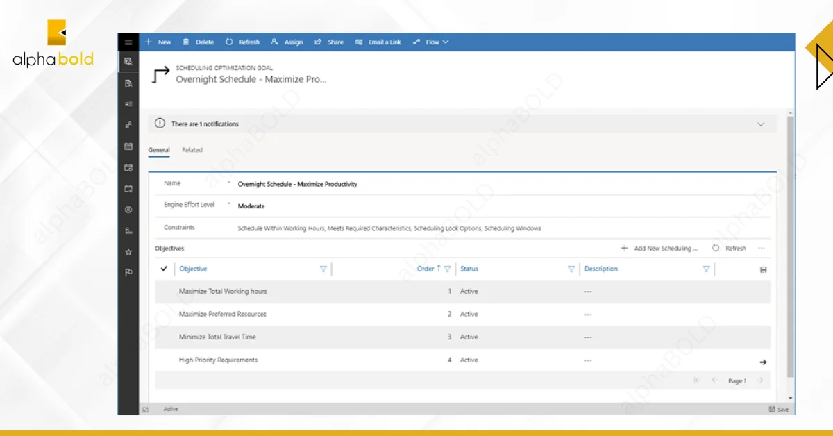Image resolution: width=833 pixels, height=436 pixels.
Task: Sort by the Order column header
Action: pos(429,269)
